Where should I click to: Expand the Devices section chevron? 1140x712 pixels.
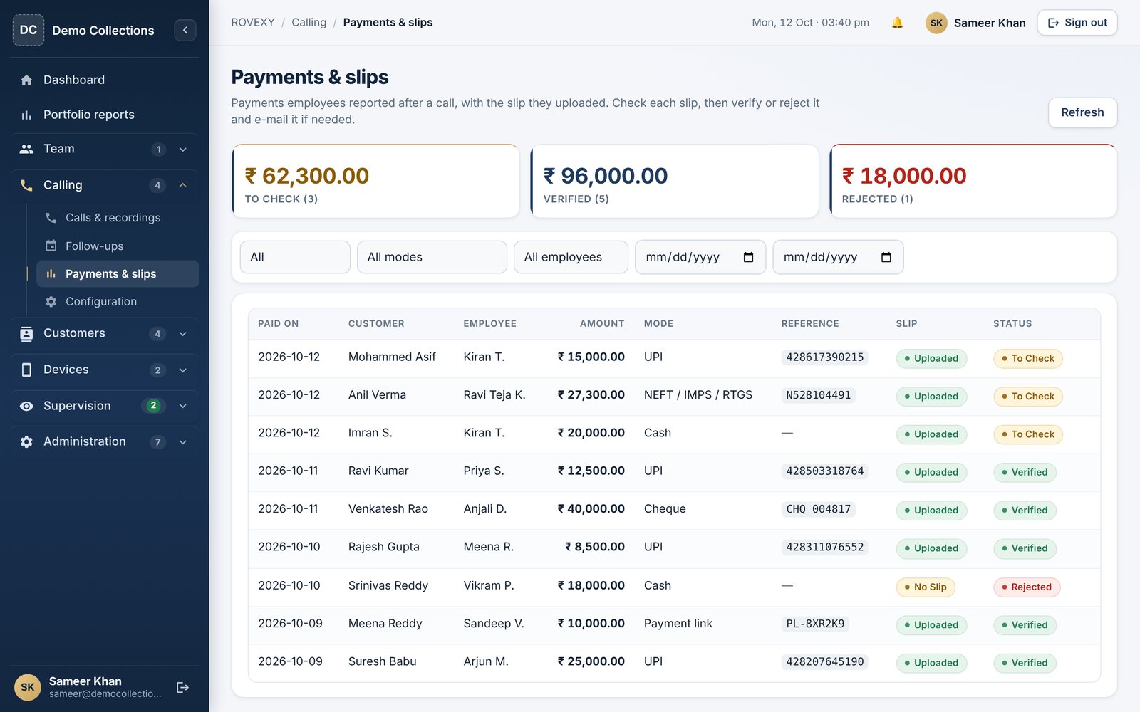pos(183,370)
